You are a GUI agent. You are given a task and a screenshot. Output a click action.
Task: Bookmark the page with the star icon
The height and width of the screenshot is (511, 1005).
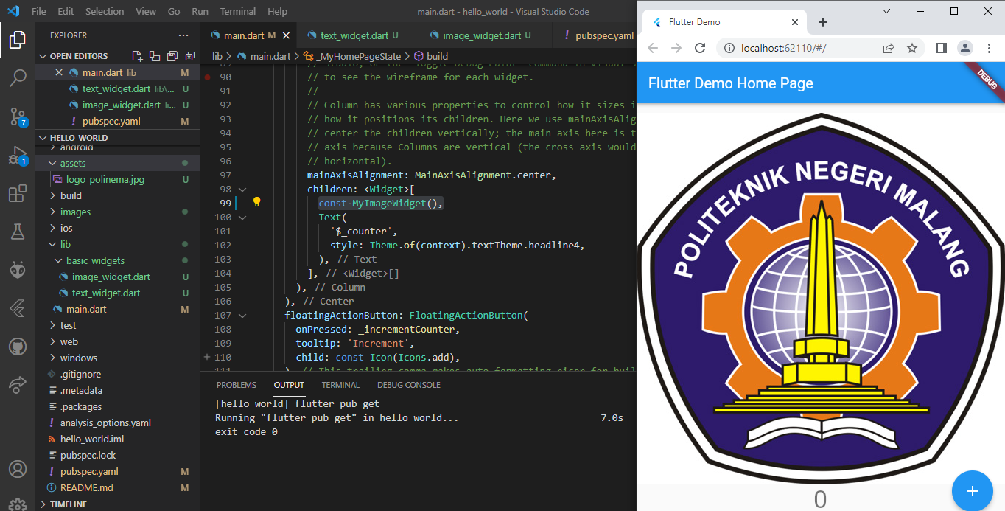[912, 47]
